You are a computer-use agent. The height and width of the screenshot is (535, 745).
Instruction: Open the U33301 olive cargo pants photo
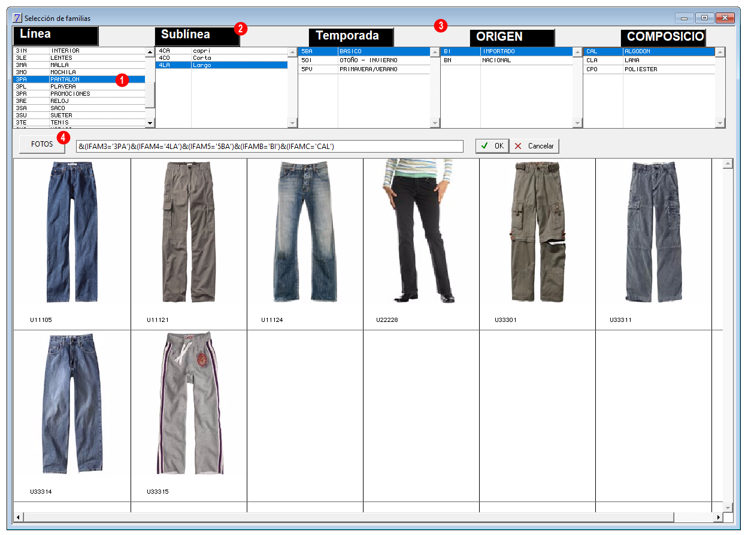(537, 233)
